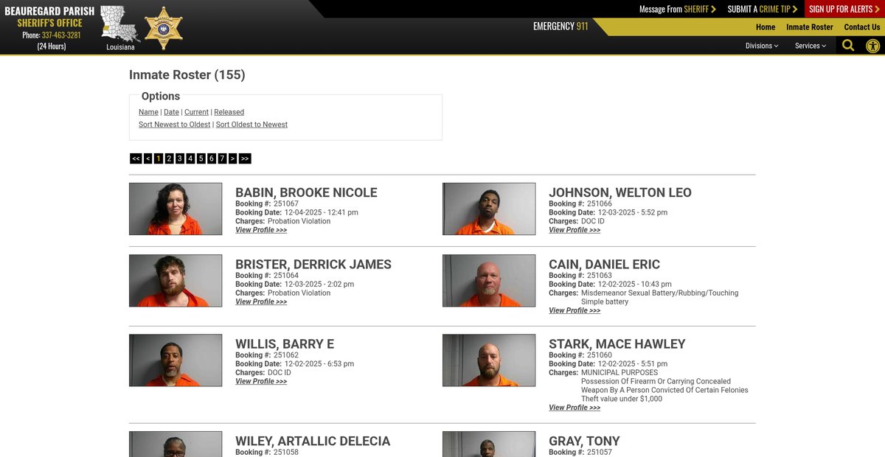
Task: Select pagination page 6
Action: tap(212, 158)
